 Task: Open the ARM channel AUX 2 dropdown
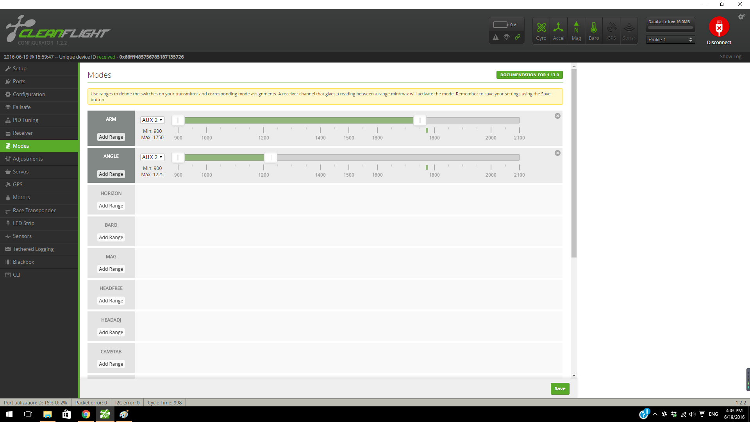click(152, 120)
